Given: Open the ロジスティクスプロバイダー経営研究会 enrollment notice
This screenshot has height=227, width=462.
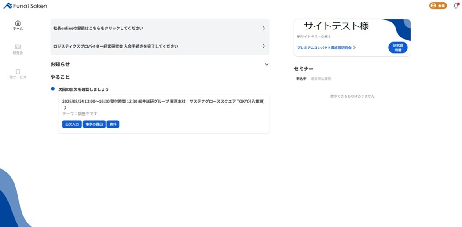Looking at the screenshot, I should click(x=160, y=46).
